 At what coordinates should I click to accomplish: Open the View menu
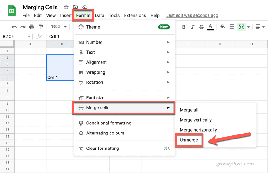pos(51,15)
